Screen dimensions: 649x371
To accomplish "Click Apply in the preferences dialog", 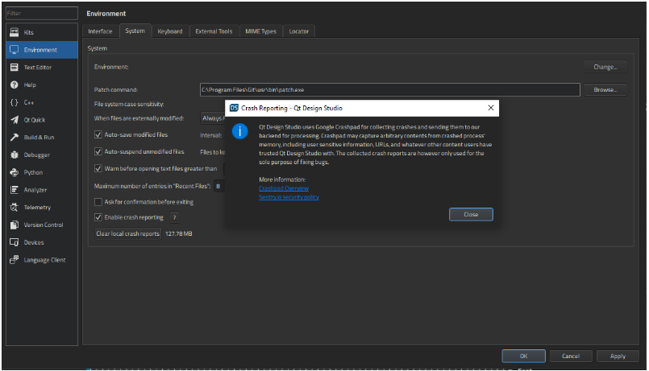I will (x=618, y=357).
